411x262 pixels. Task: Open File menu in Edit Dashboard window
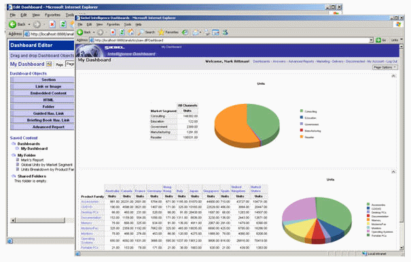pyautogui.click(x=13, y=15)
